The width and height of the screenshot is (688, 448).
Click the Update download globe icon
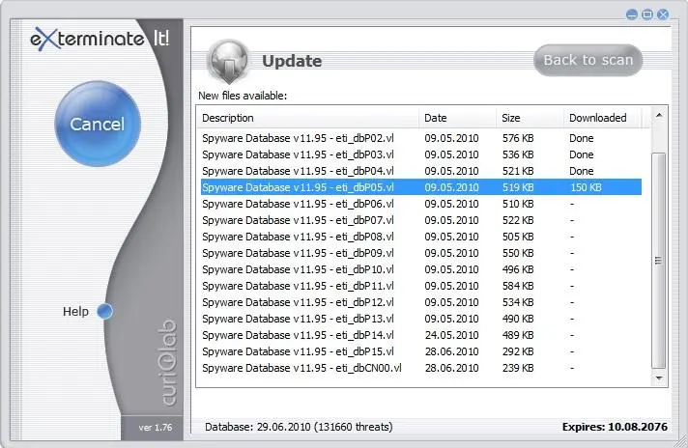[228, 61]
